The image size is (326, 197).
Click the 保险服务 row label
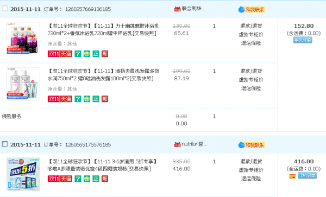click(x=11, y=116)
